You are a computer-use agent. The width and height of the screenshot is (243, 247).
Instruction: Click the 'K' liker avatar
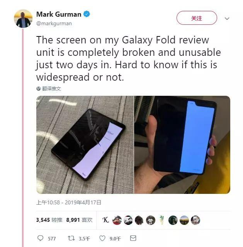105,220
